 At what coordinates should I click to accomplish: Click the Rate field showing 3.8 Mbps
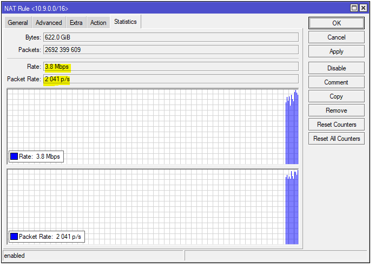click(x=171, y=67)
